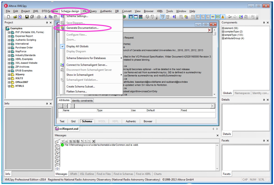Pin the Components panel
Image resolution: width=274 pixels, height=185 pixels.
click(x=264, y=23)
